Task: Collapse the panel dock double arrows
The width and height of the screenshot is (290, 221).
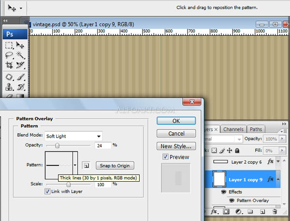Action: (x=284, y=124)
